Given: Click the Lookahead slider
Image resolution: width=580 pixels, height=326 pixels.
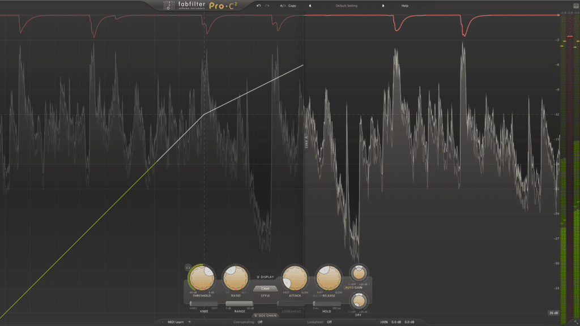Looking at the screenshot, I should tap(291, 304).
